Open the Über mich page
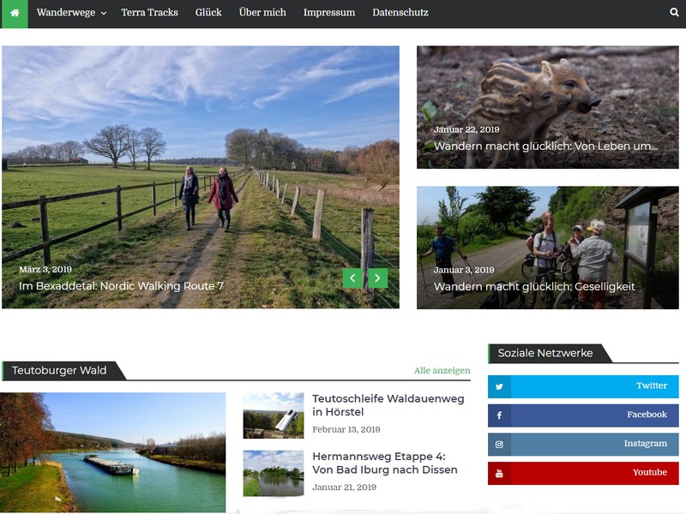The width and height of the screenshot is (686, 514). click(262, 12)
